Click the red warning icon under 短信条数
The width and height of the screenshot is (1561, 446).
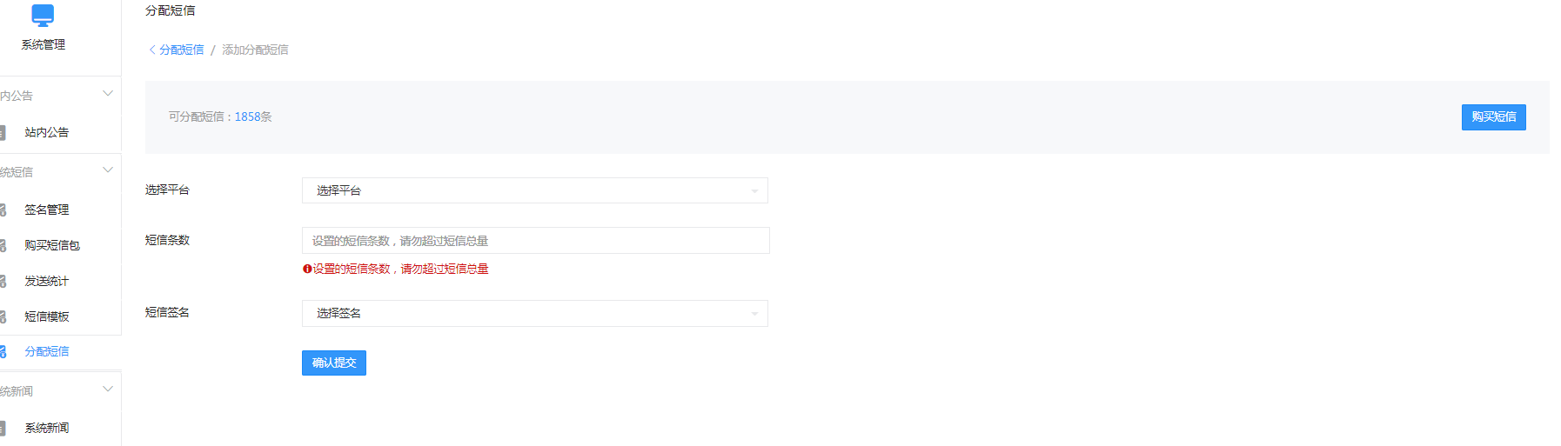tap(307, 269)
